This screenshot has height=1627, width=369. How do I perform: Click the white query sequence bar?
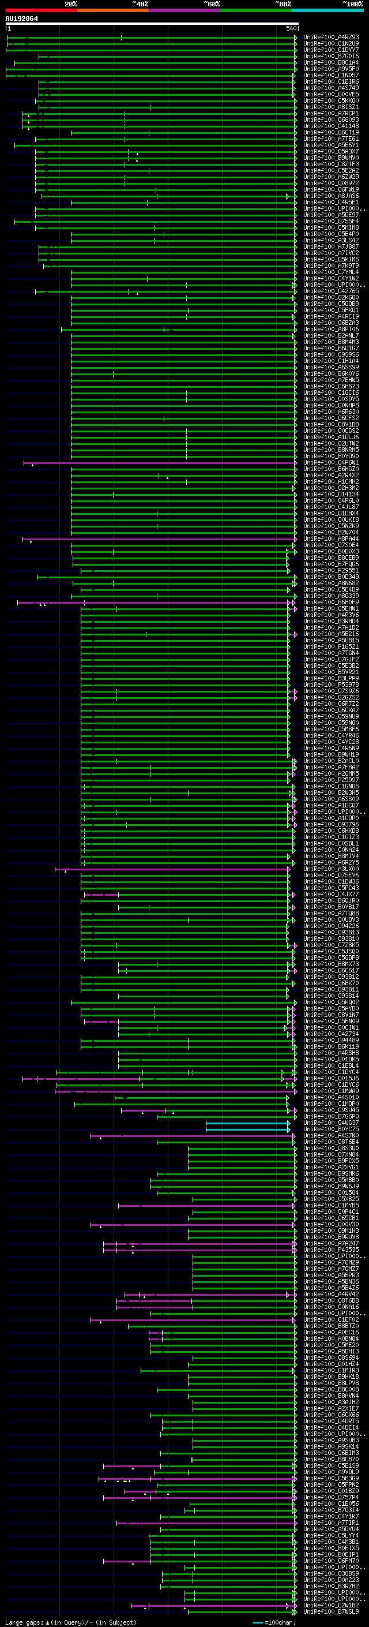152,23
